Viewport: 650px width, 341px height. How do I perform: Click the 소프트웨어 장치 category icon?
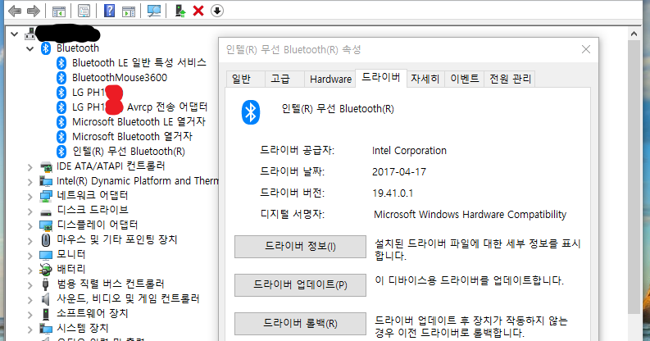(46, 314)
